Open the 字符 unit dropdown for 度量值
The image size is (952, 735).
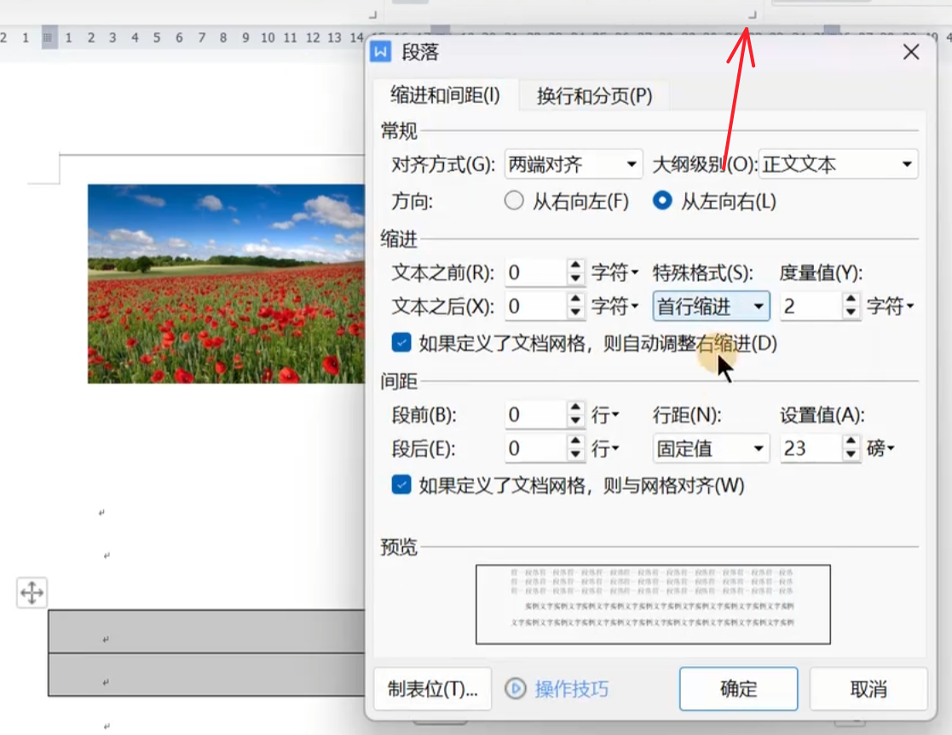[x=890, y=307]
